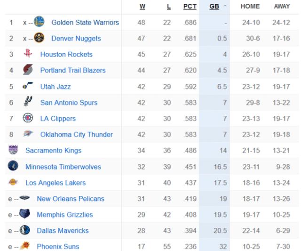301x251 pixels.
Task: Click the Denver Nuggets logo icon
Action: pos(39,38)
